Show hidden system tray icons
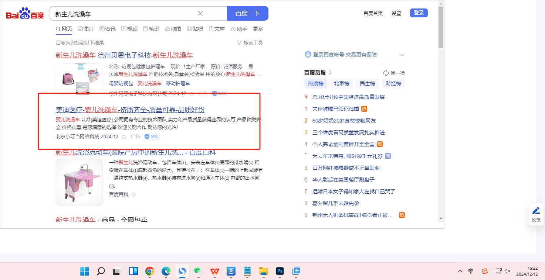Screen dimensions: 545x280 (460, 271)
